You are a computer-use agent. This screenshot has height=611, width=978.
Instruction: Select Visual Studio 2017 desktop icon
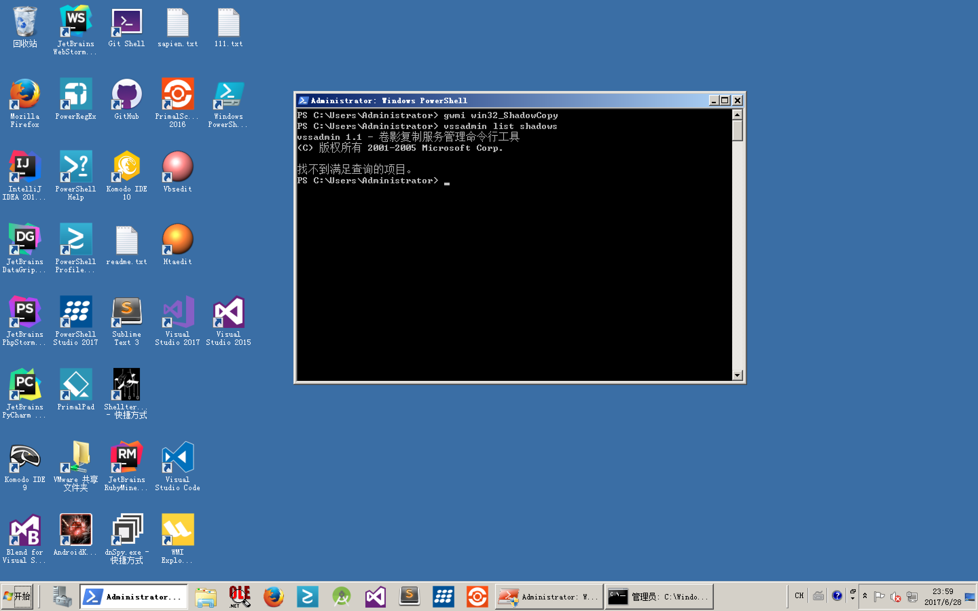[x=177, y=321]
